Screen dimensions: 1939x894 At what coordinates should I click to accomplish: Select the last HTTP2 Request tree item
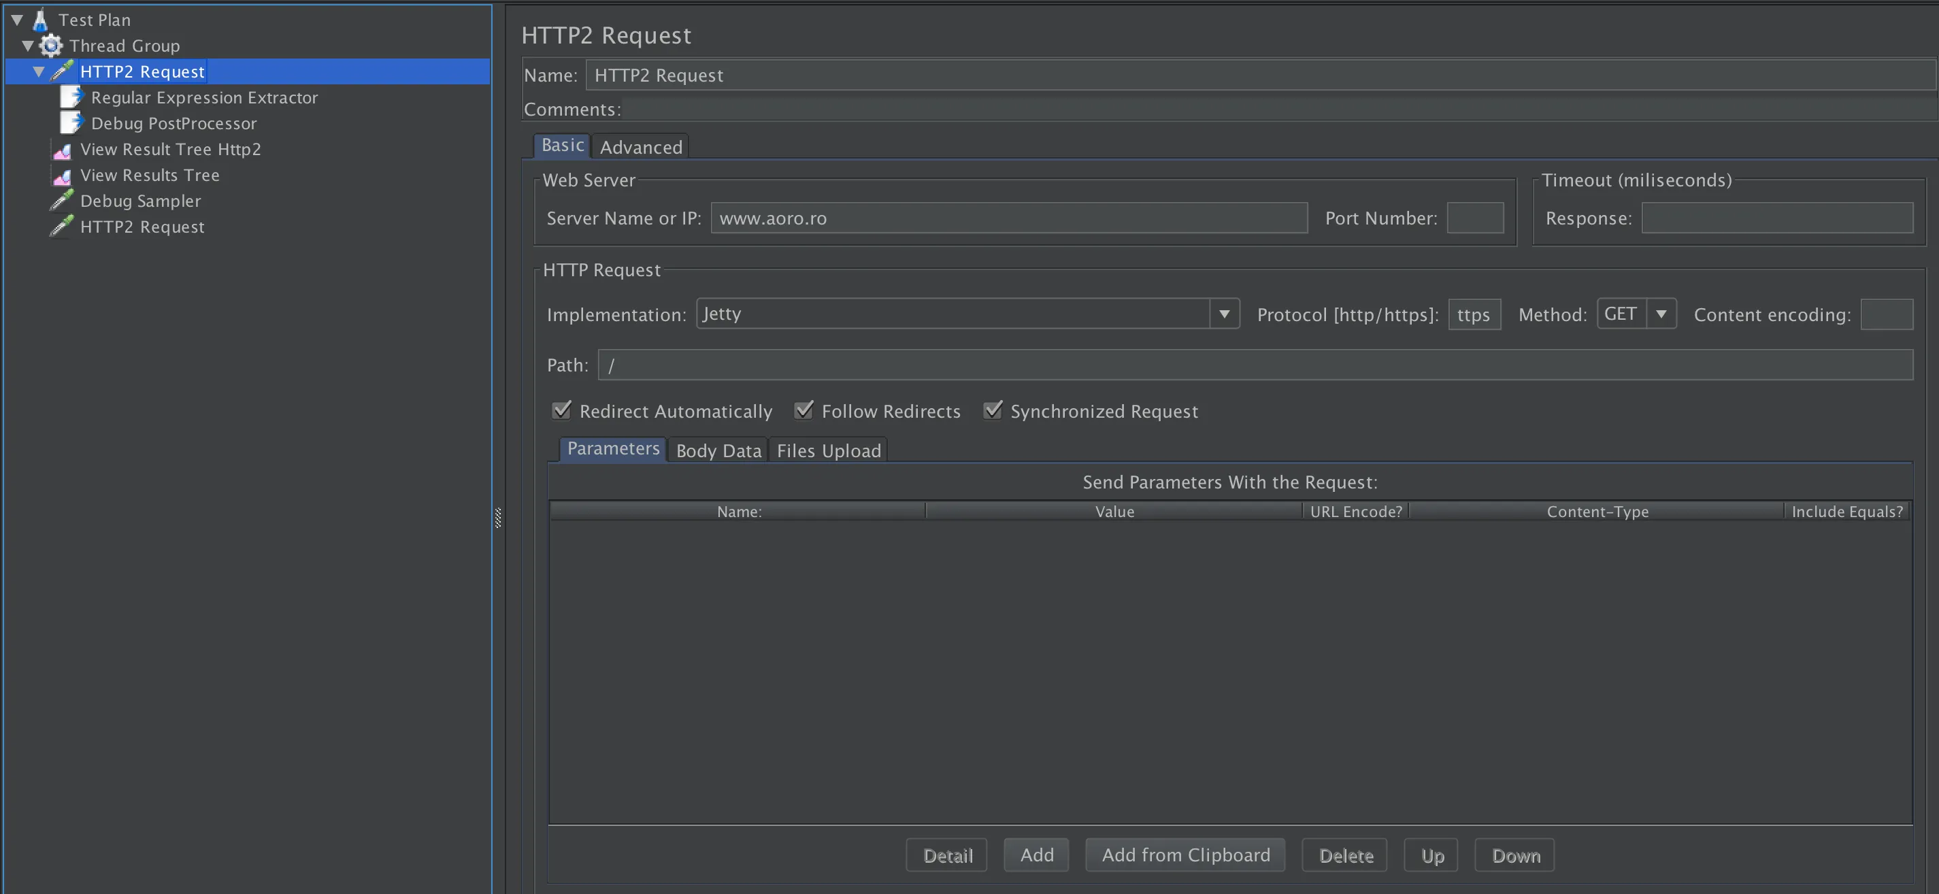click(x=142, y=227)
